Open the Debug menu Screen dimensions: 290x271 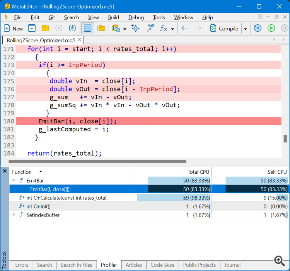[x=136, y=17]
